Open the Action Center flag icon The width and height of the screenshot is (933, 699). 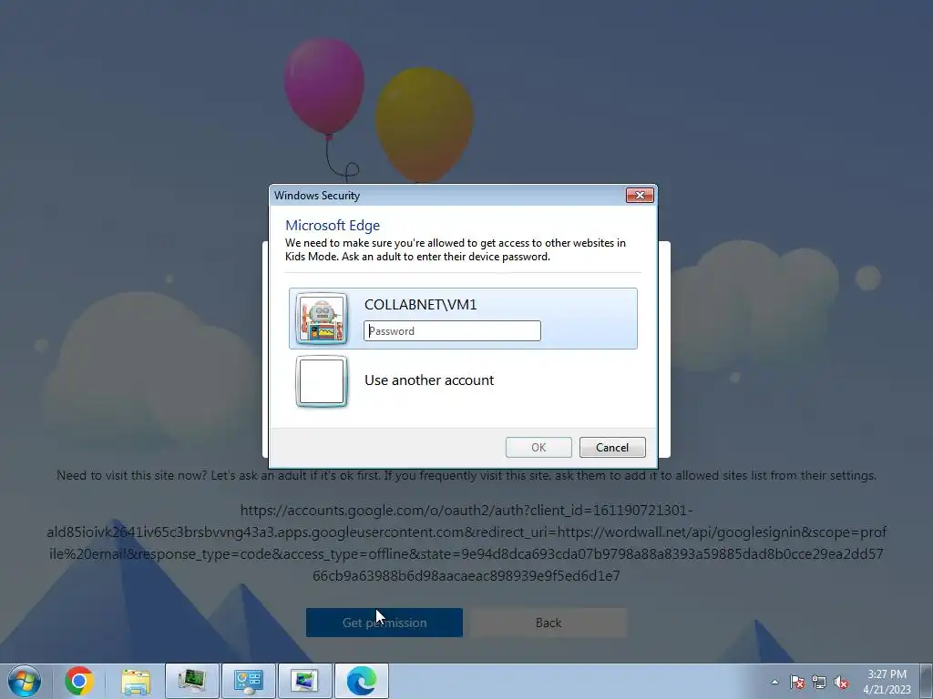tap(797, 682)
